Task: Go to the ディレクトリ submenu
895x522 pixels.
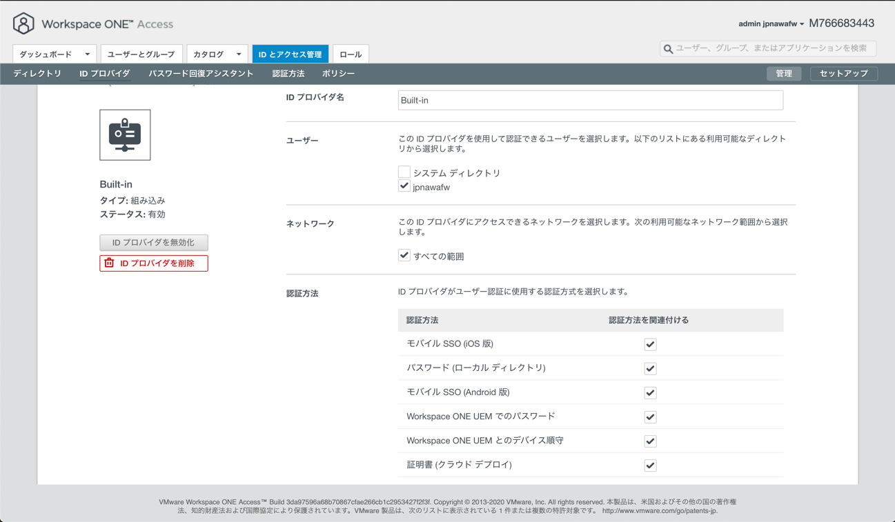Action: 37,73
